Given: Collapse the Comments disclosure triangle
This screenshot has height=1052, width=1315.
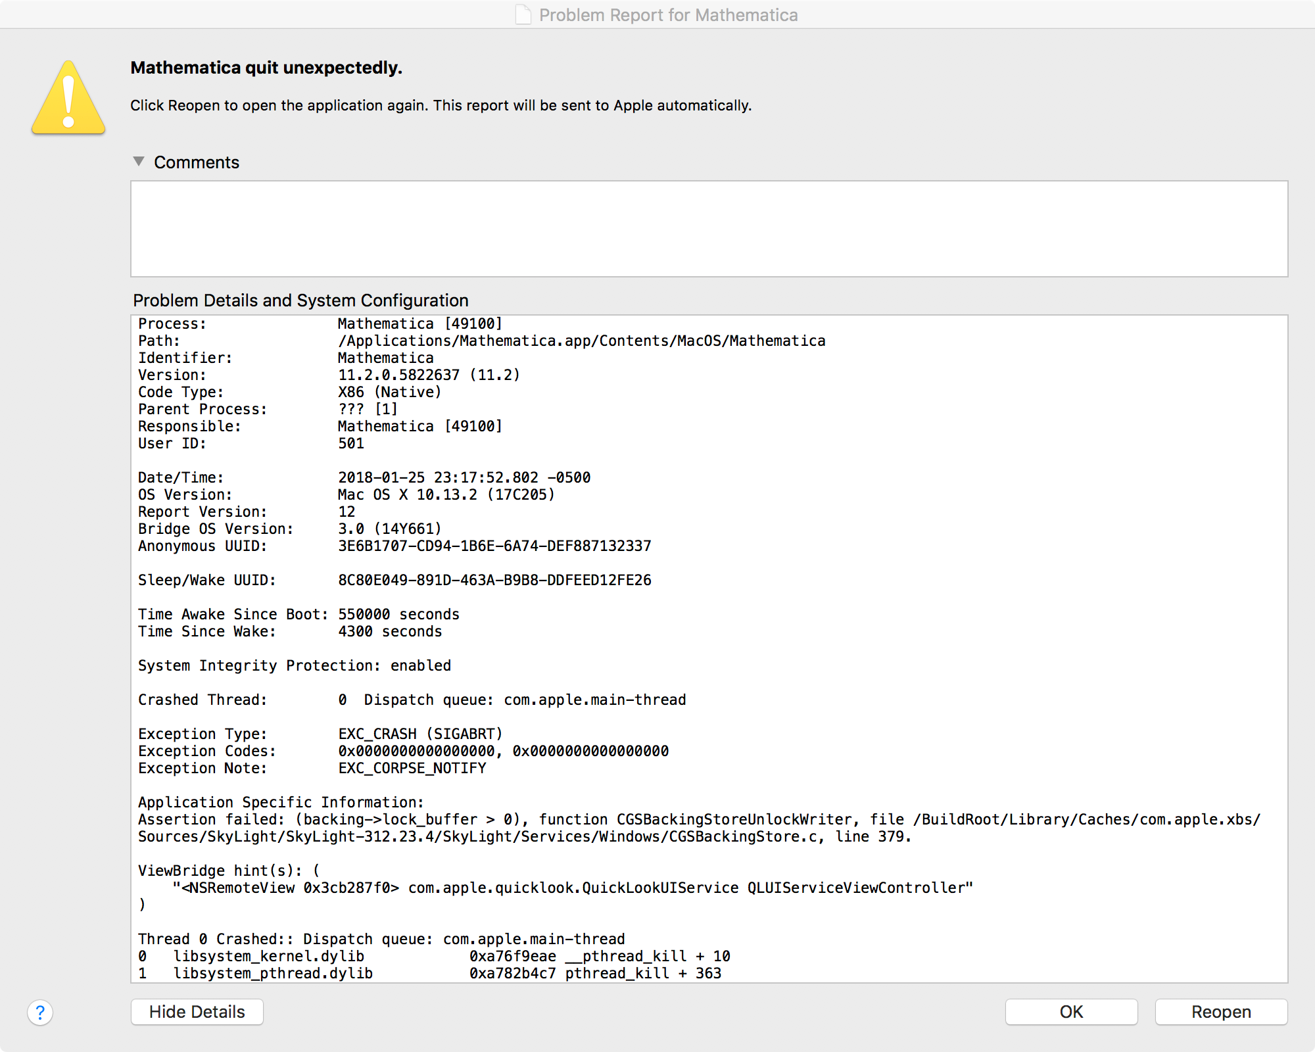Looking at the screenshot, I should [139, 161].
